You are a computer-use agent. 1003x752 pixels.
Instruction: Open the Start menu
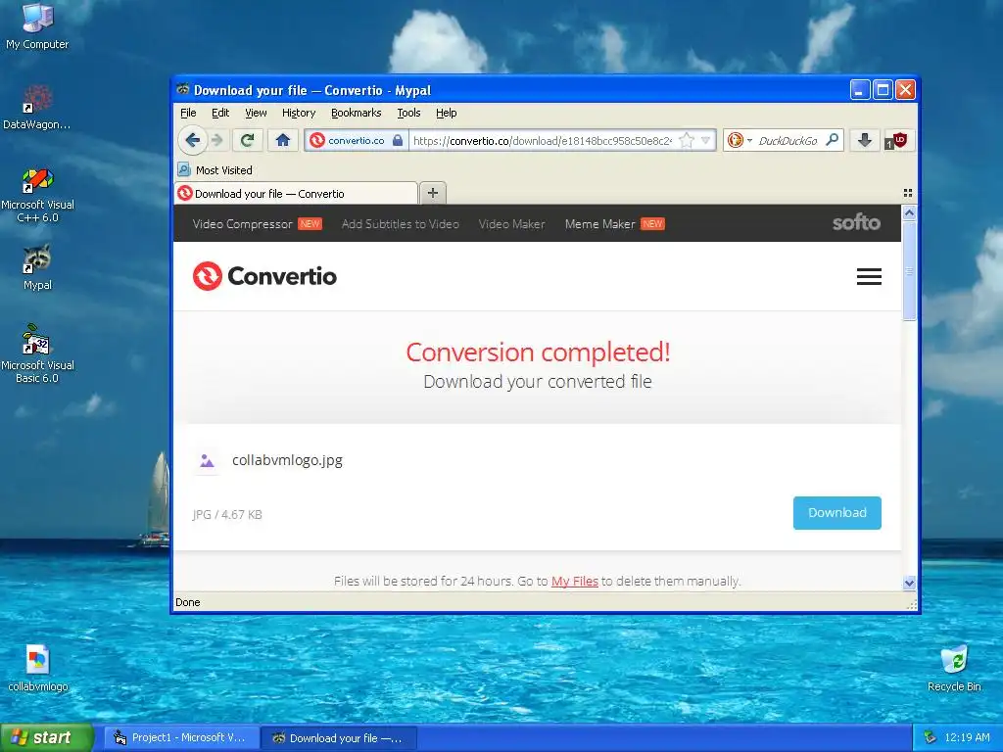pyautogui.click(x=47, y=737)
